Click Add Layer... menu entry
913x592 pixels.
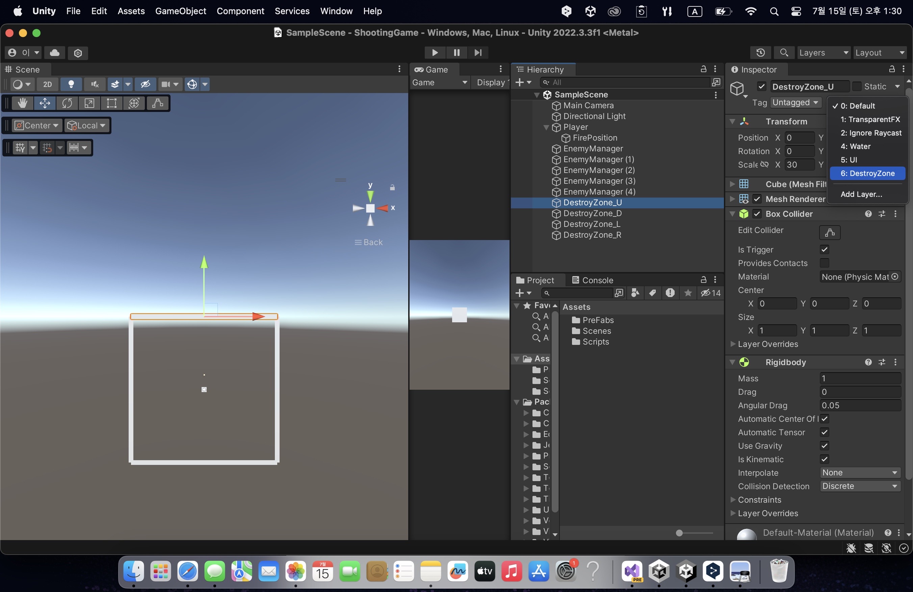[861, 194]
